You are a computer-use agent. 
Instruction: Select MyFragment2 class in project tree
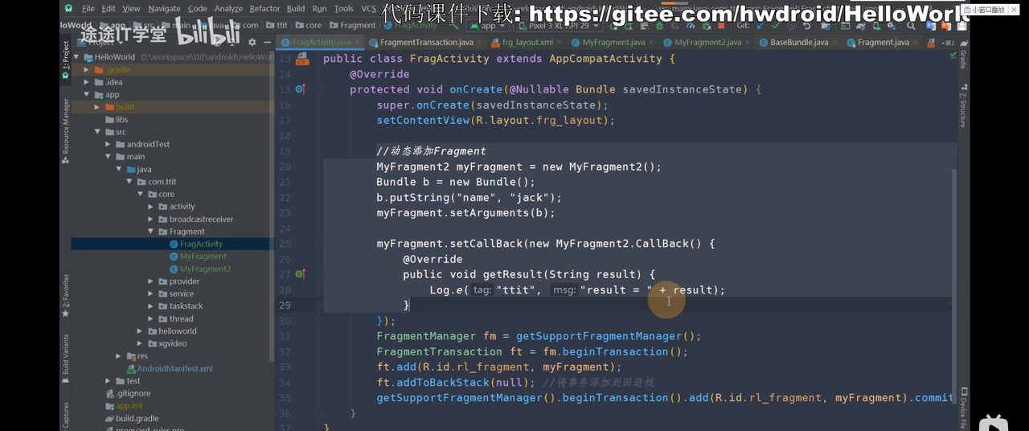pos(205,269)
